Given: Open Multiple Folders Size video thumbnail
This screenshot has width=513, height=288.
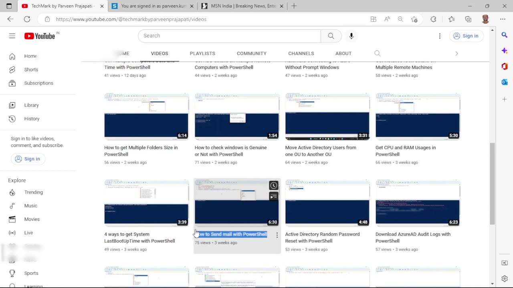Looking at the screenshot, I should click(146, 116).
